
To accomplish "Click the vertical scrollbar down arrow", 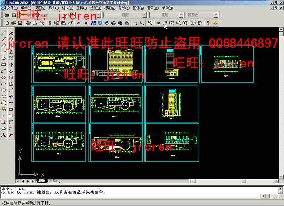I will pos(281,177).
